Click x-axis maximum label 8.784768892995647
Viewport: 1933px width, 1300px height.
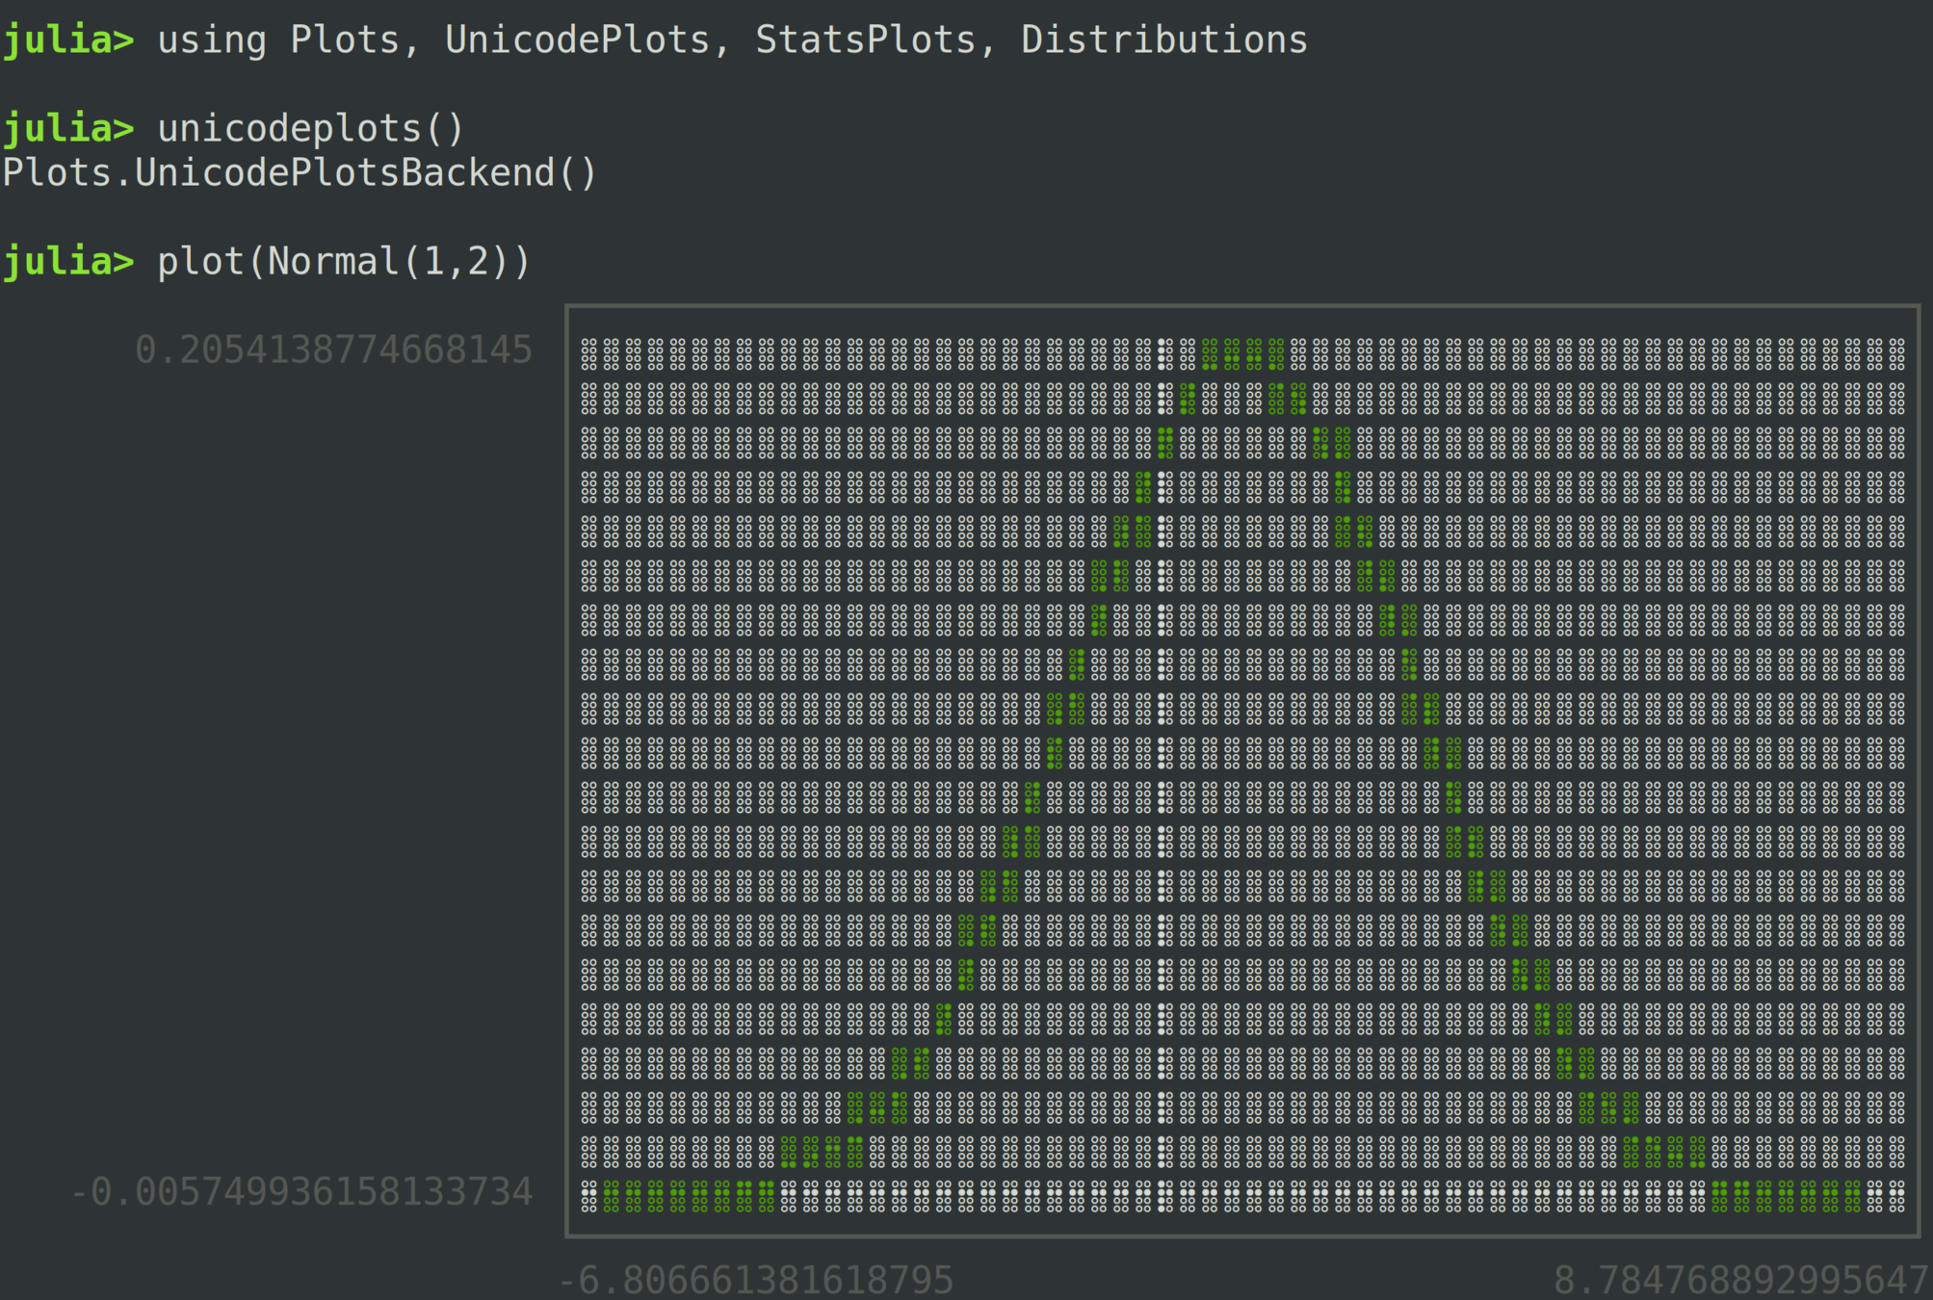[x=1741, y=1281]
